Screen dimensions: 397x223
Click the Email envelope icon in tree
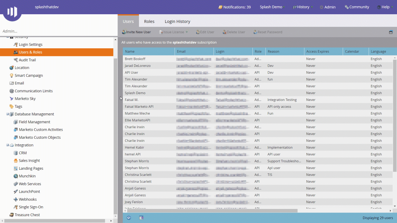pos(11,83)
